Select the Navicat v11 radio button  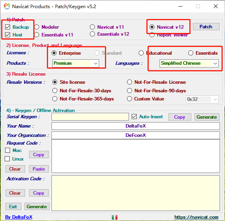coord(92,27)
